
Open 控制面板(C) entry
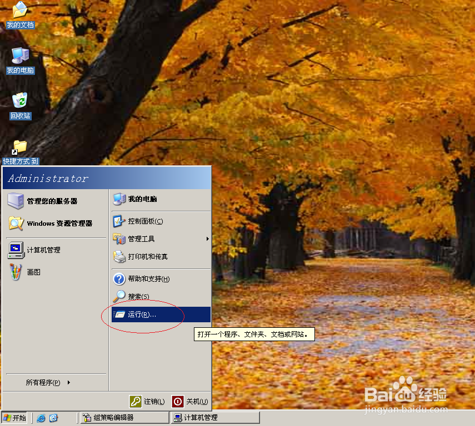pos(161,221)
